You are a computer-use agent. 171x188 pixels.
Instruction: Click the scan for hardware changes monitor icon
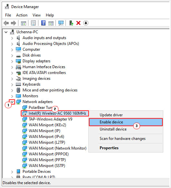coord(61,23)
